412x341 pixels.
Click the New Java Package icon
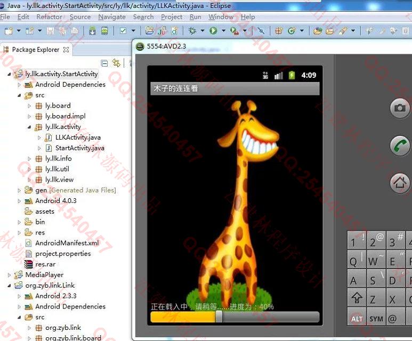tap(279, 31)
